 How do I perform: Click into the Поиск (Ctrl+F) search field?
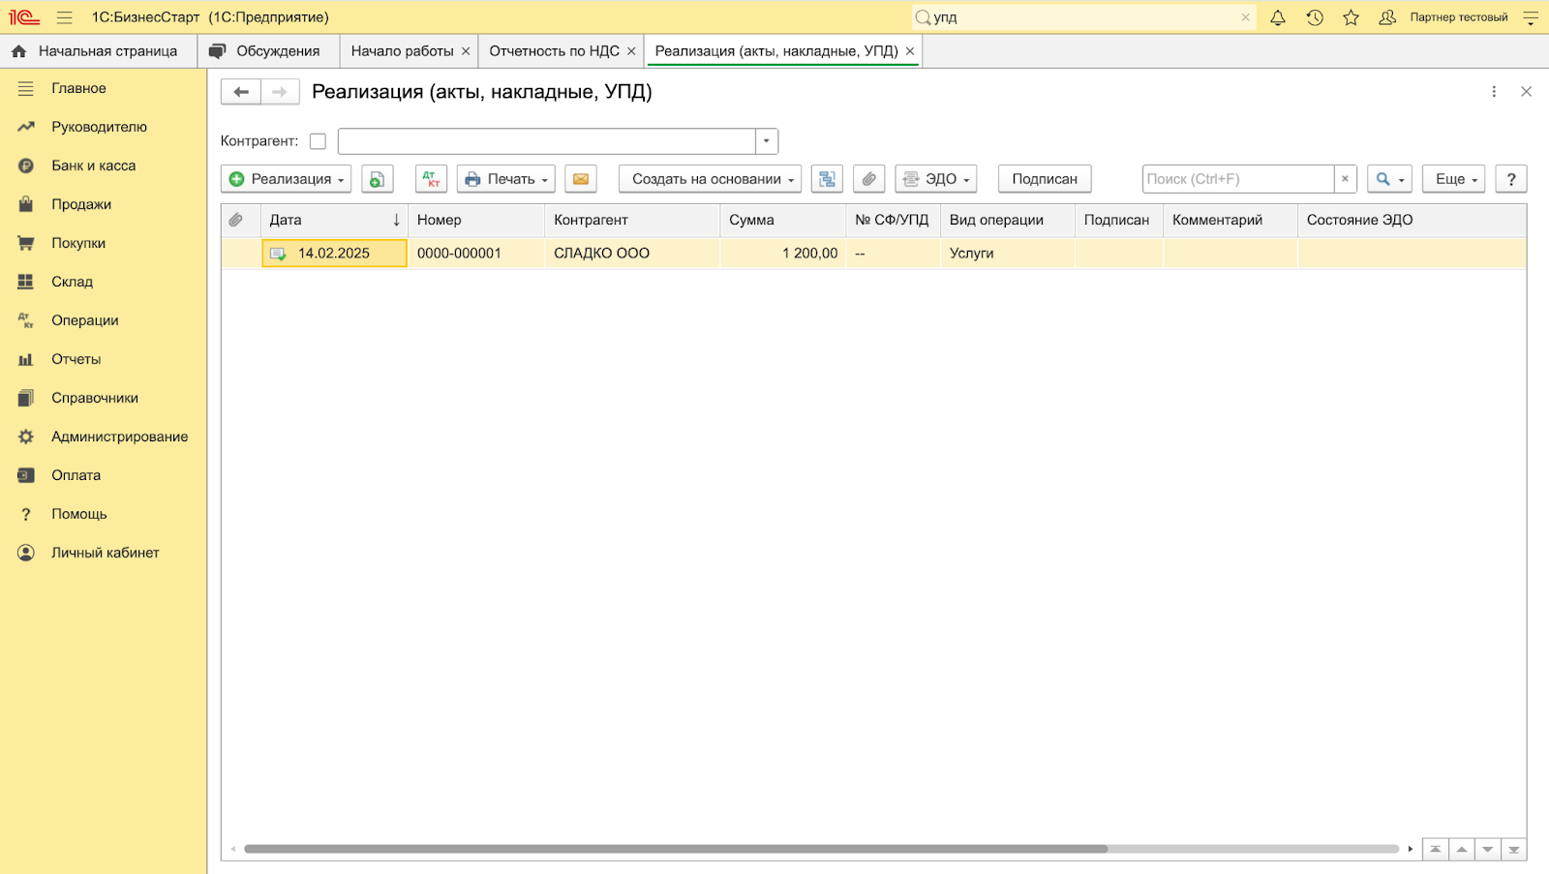click(1237, 179)
